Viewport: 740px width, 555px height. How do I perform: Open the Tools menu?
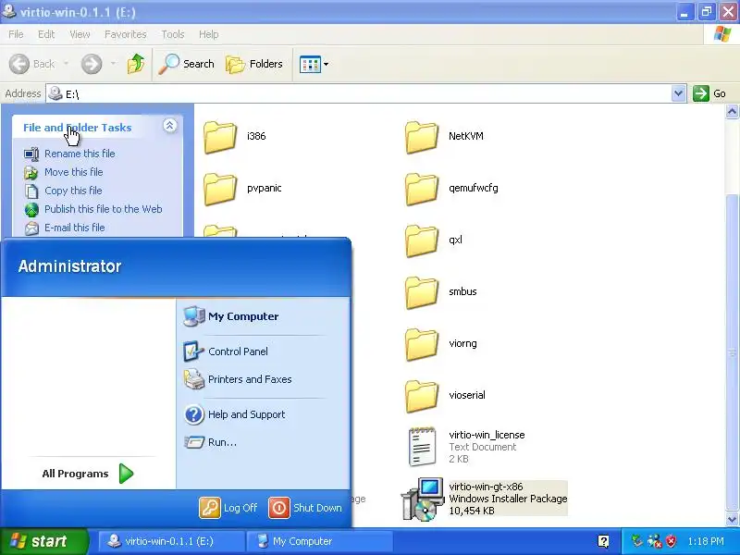pyautogui.click(x=173, y=34)
